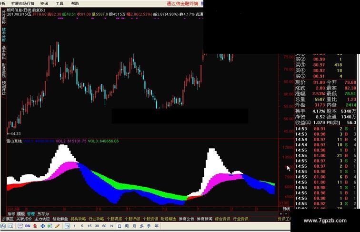Open the 机构攻略 bottom tab
The height and width of the screenshot is (232, 360).
78,219
